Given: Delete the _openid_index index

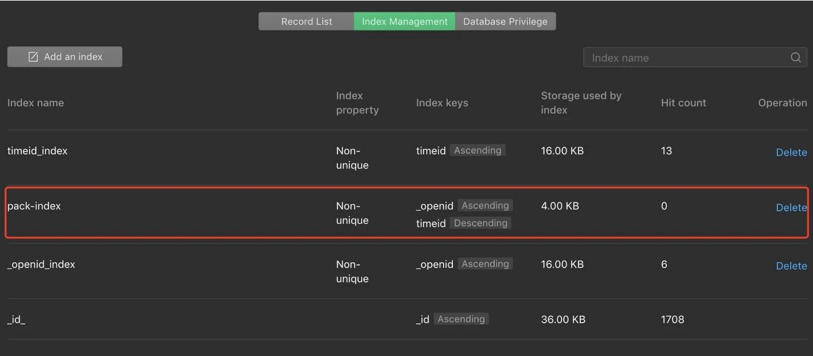Looking at the screenshot, I should (791, 266).
